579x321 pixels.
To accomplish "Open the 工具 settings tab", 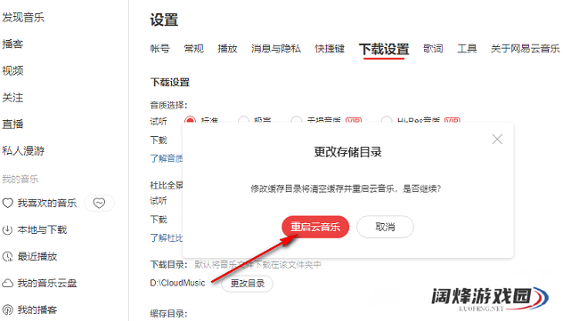I will (467, 49).
